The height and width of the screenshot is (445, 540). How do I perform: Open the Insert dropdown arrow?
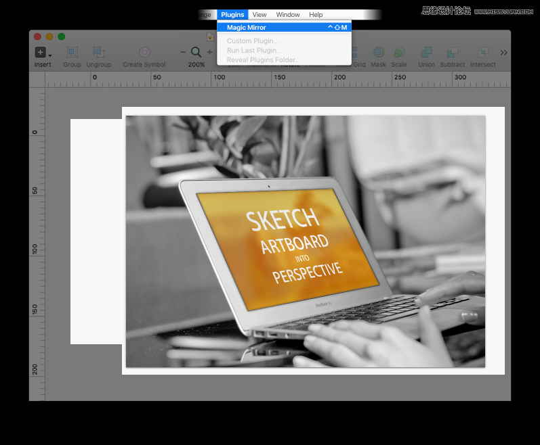[x=50, y=55]
